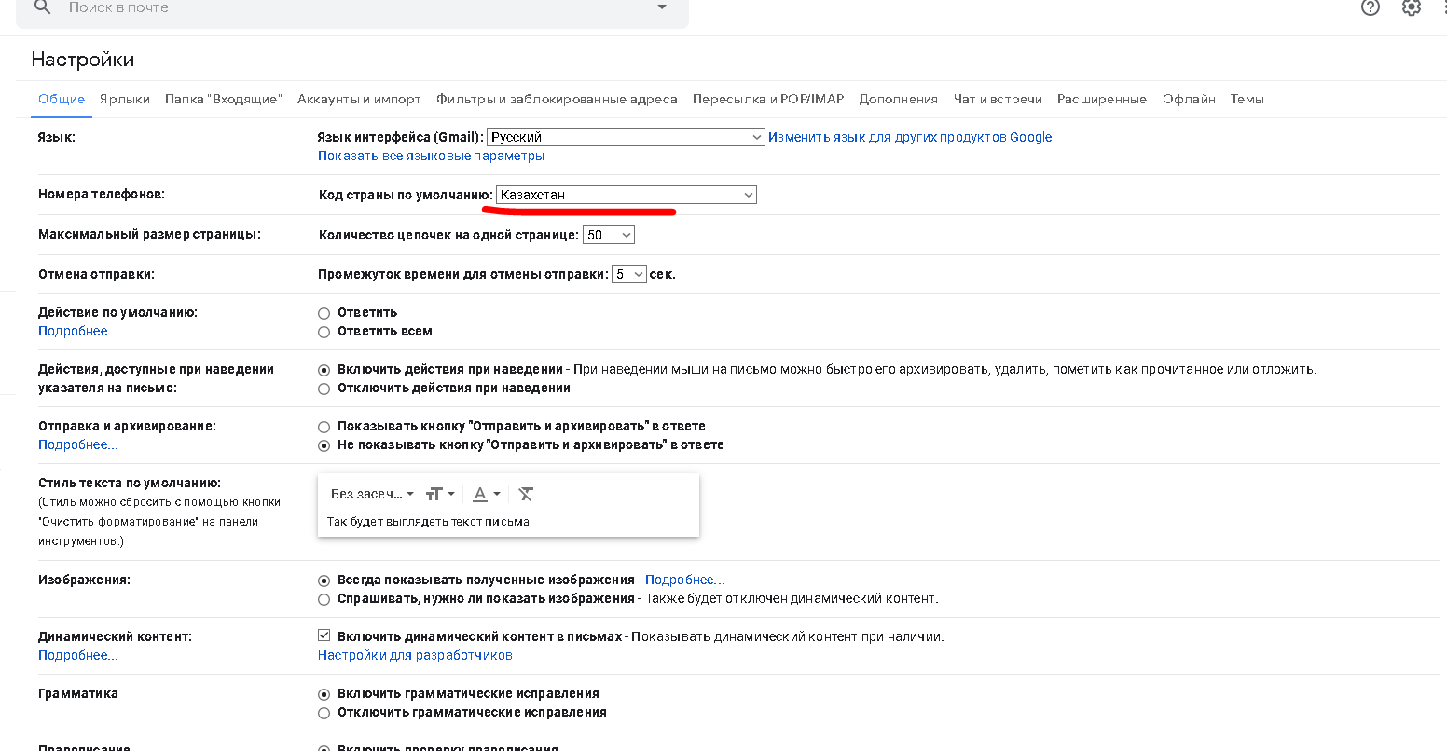1447x751 pixels.
Task: Open country code dropdown showing 'Казахстан'
Action: point(627,195)
